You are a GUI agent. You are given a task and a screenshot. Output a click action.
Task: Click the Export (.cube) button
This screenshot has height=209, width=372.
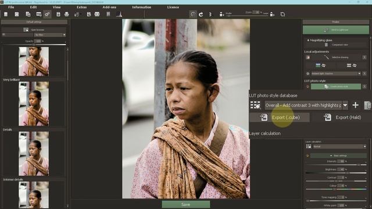coord(280,117)
